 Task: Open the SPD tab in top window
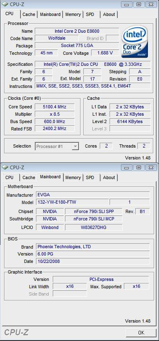click(x=90, y=14)
